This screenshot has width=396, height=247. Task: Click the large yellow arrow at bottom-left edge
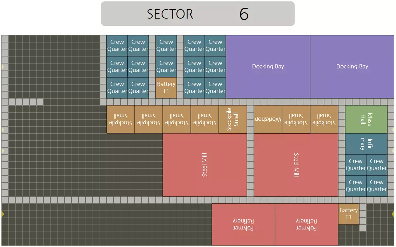(x=3, y=214)
